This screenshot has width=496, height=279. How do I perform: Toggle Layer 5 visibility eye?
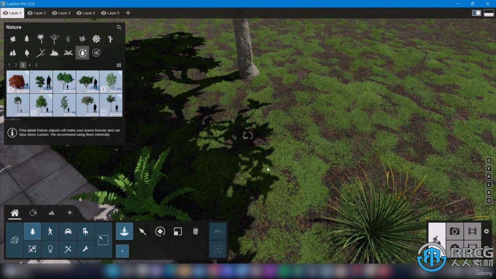tap(103, 13)
